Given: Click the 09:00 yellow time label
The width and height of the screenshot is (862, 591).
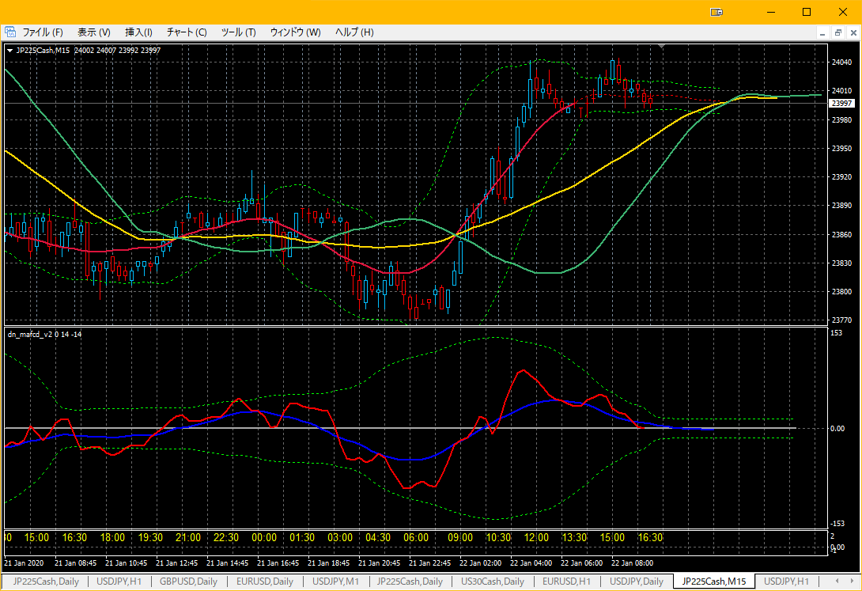Looking at the screenshot, I should [x=460, y=538].
